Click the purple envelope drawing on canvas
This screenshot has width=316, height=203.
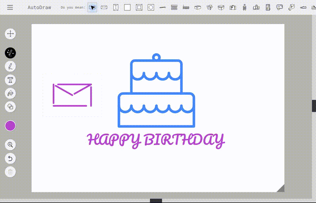[72, 95]
